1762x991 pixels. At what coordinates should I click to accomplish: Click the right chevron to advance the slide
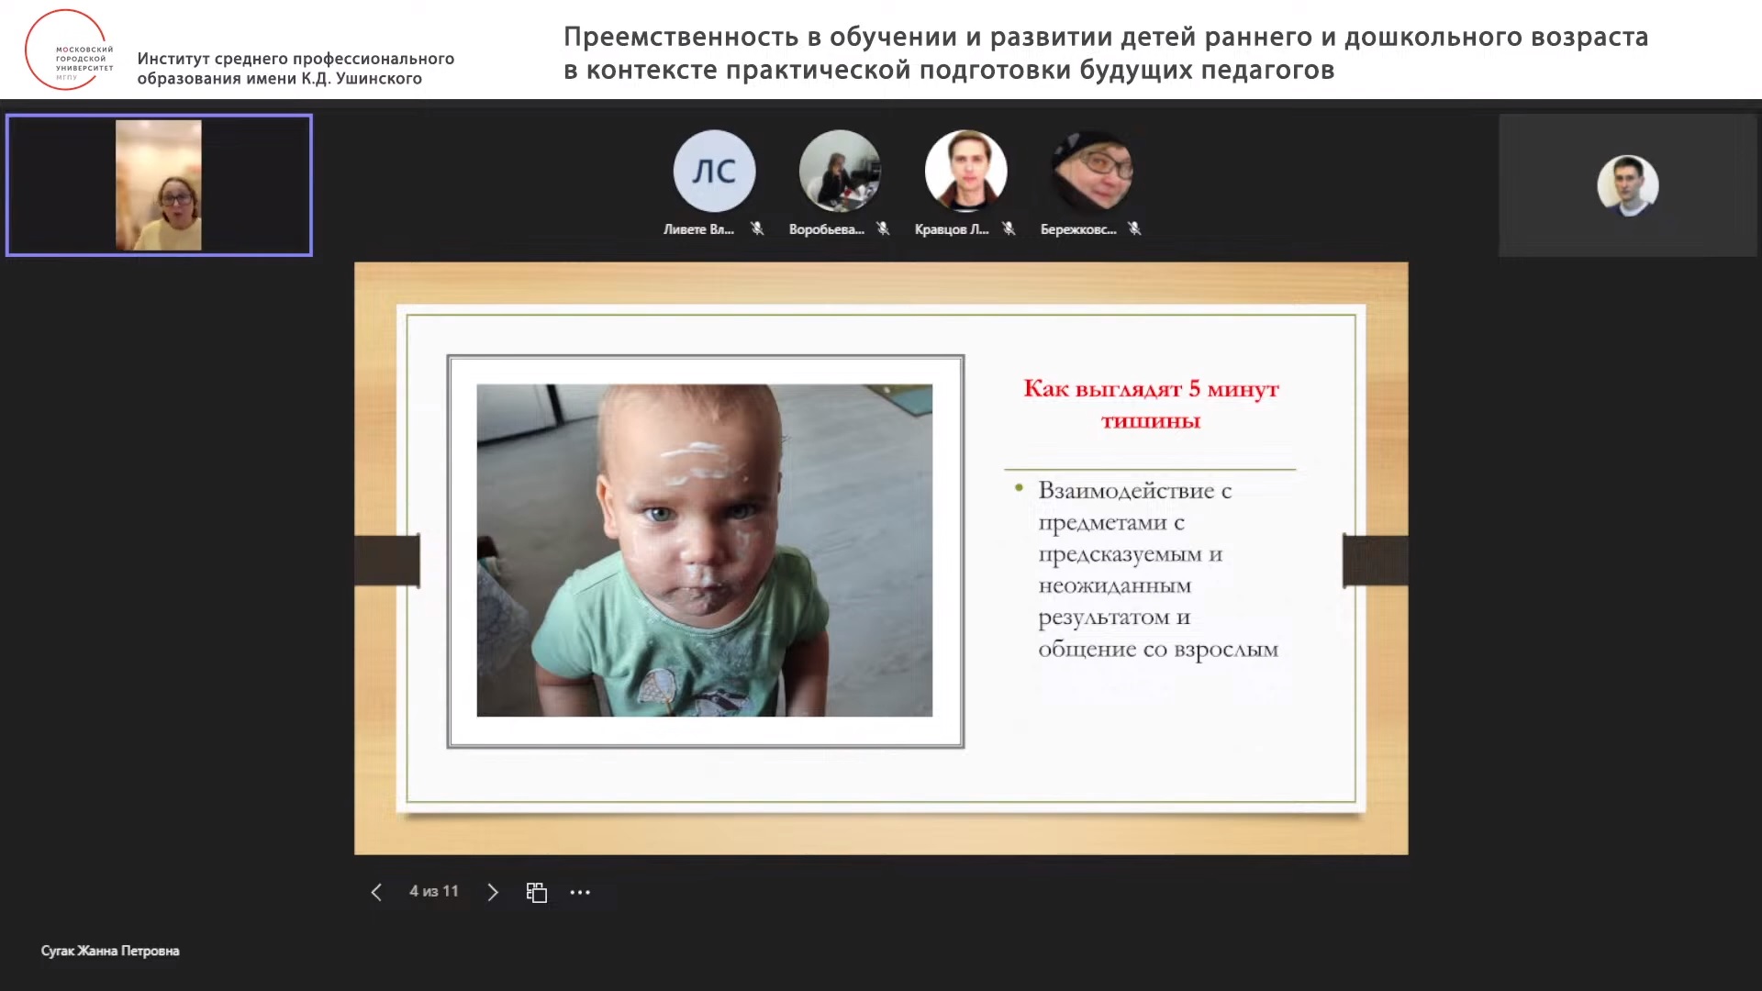(493, 891)
